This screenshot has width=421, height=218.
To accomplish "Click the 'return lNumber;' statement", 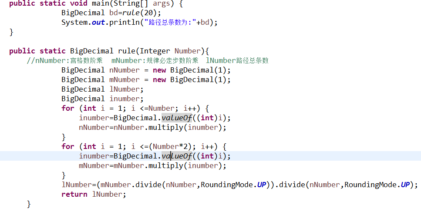I will (x=94, y=195).
